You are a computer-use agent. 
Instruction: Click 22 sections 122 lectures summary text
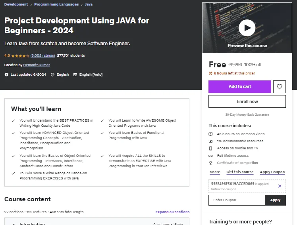pyautogui.click(x=44, y=212)
